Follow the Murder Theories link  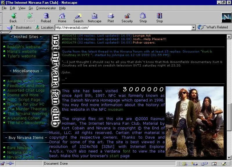[x=27, y=109]
